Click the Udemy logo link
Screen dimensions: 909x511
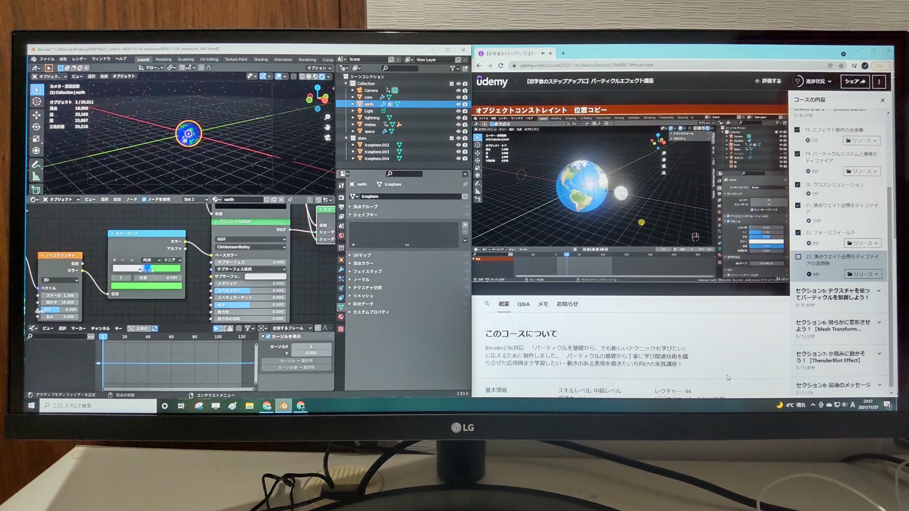(492, 81)
